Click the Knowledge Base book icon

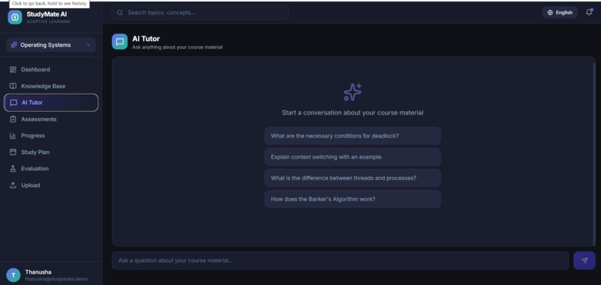(13, 86)
